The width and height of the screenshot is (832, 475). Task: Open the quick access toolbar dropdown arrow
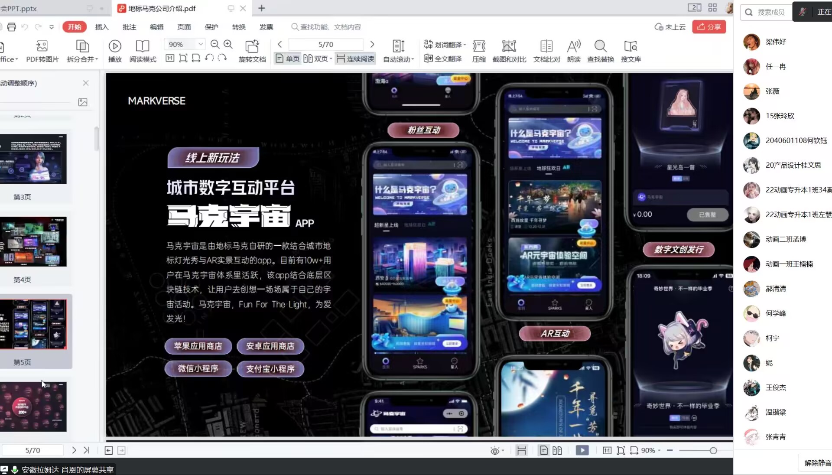(x=52, y=27)
